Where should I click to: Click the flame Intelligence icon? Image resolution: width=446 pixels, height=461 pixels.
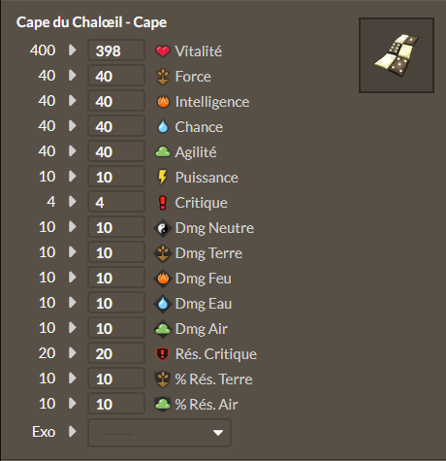point(163,102)
